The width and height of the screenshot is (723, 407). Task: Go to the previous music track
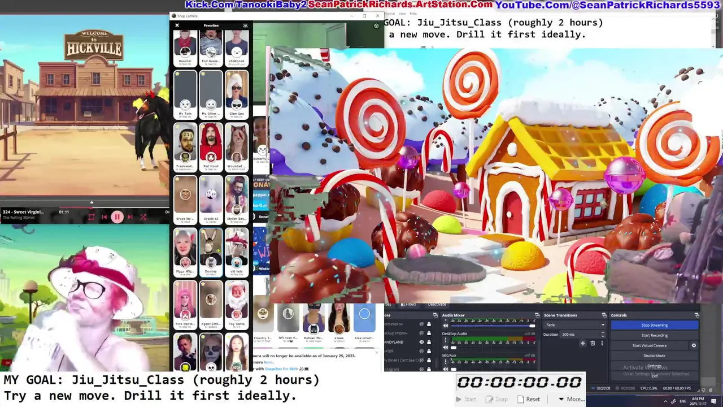(104, 217)
